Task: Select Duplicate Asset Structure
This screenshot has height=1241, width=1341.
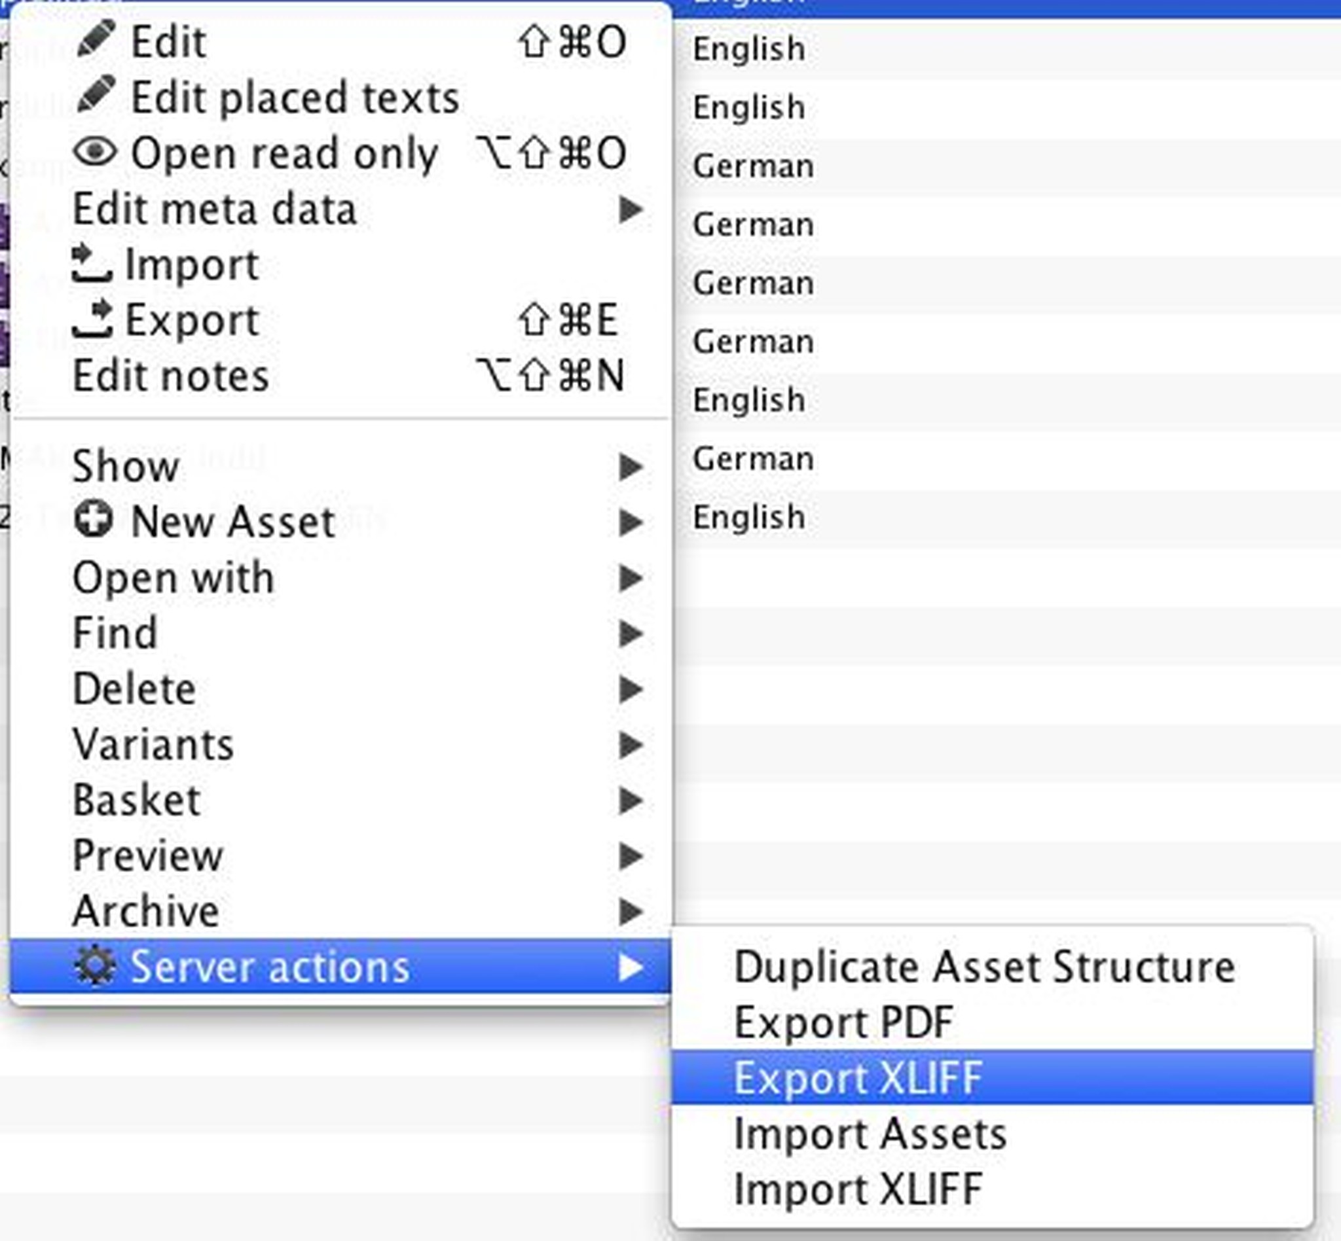Action: click(984, 967)
